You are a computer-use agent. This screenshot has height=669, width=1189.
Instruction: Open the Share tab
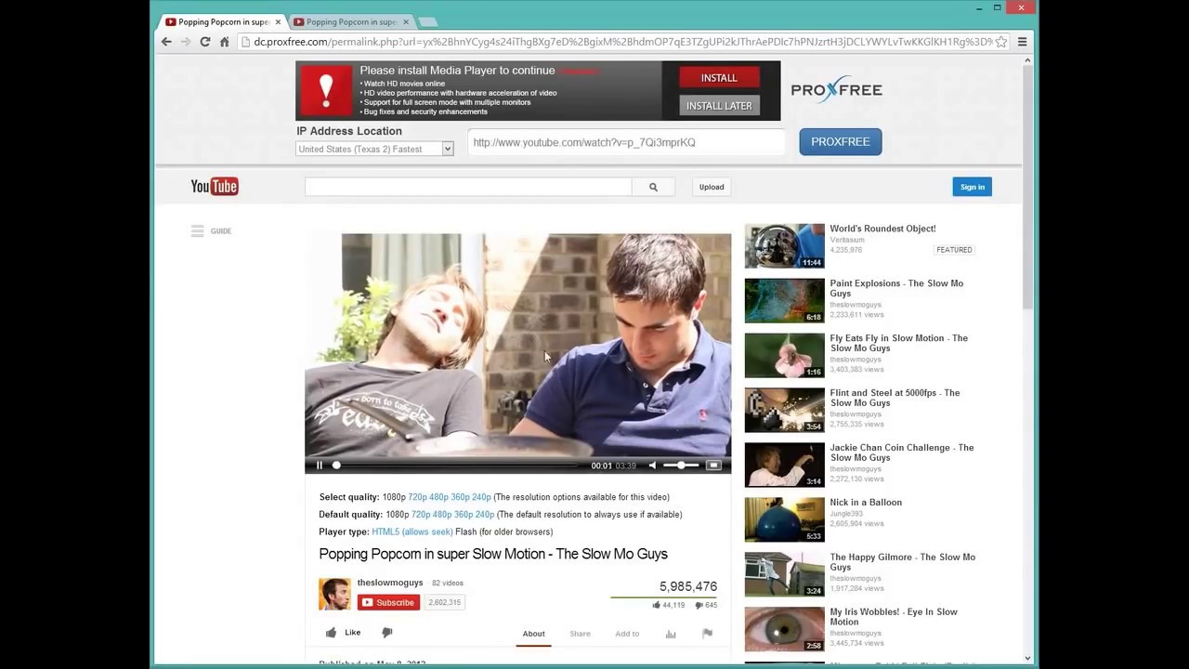[580, 634]
